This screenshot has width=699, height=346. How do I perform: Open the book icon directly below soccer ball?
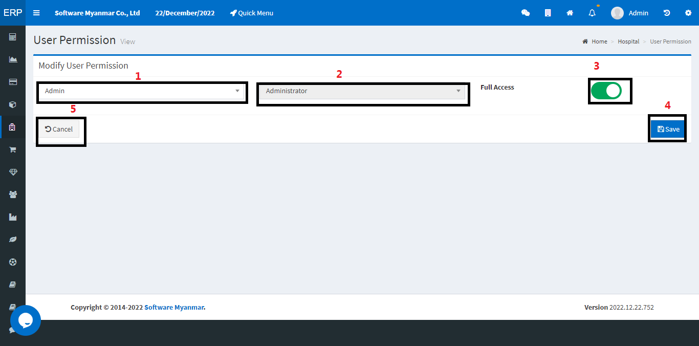click(13, 285)
